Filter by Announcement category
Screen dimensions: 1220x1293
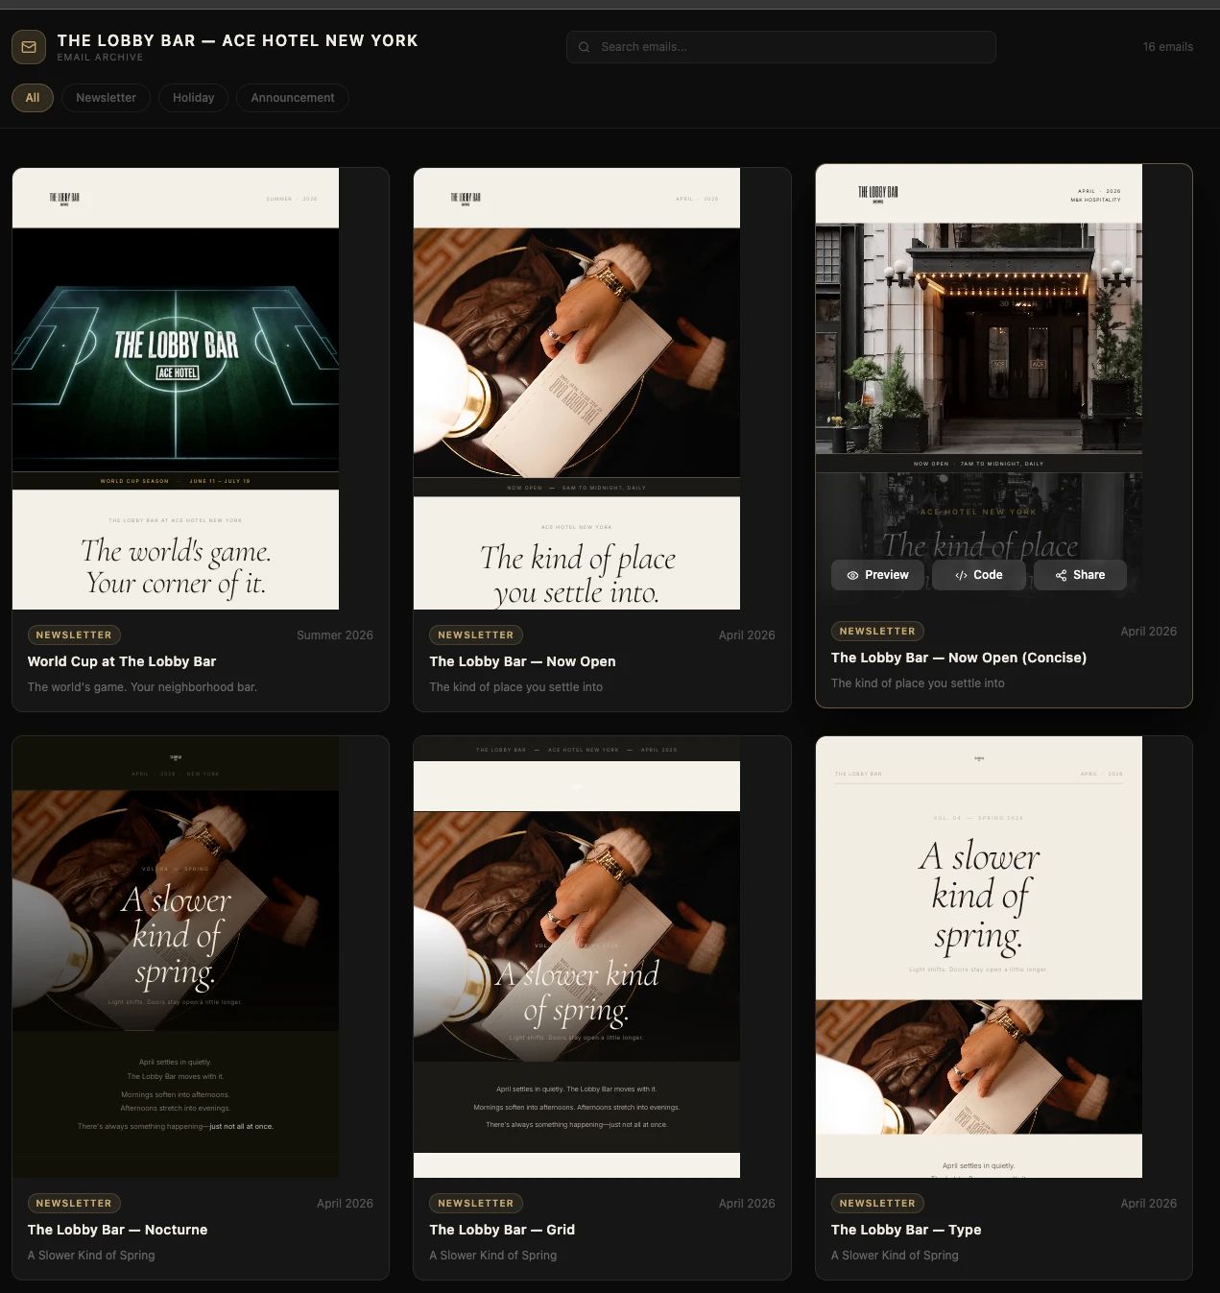[293, 98]
